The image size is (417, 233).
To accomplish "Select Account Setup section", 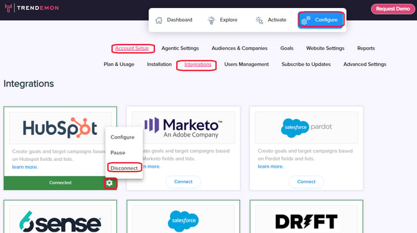I will [x=132, y=48].
